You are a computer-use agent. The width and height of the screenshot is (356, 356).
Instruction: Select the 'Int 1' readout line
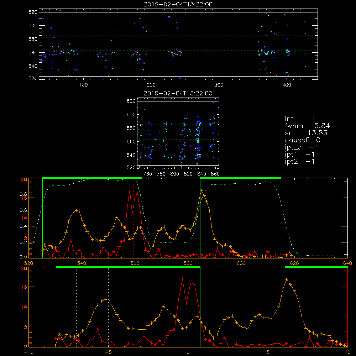(300, 119)
